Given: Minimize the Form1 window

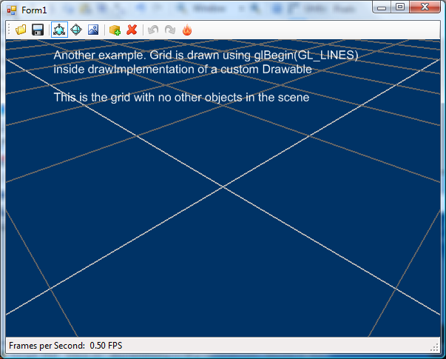Looking at the screenshot, I should (x=382, y=7).
